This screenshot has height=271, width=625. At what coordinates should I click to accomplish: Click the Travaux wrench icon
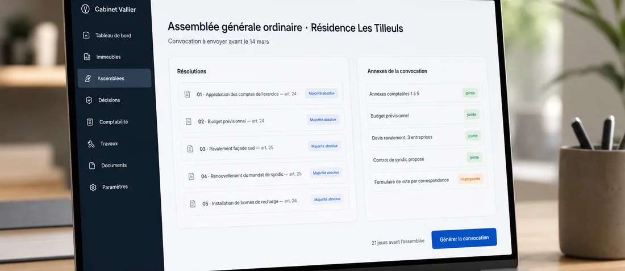tap(91, 143)
